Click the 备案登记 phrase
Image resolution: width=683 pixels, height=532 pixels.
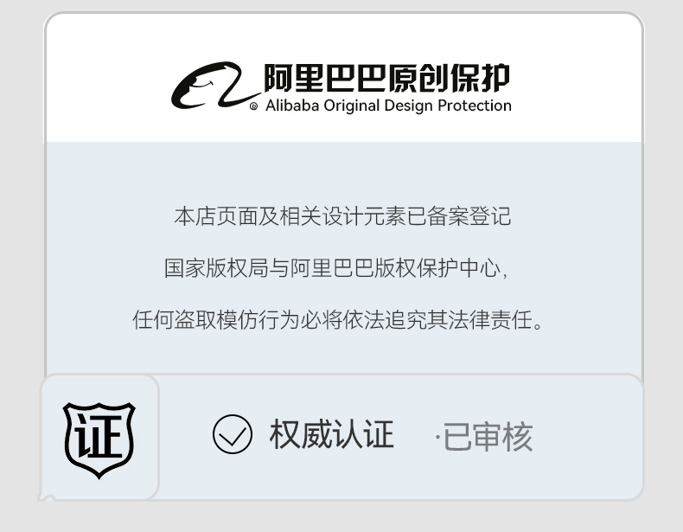[x=469, y=216]
